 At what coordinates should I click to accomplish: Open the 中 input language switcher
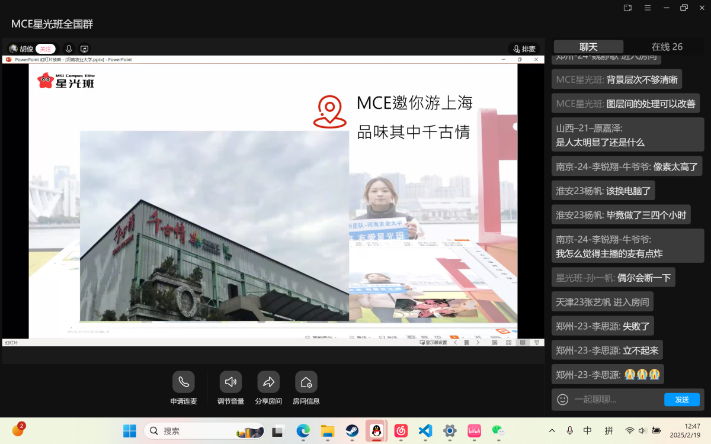(x=587, y=431)
